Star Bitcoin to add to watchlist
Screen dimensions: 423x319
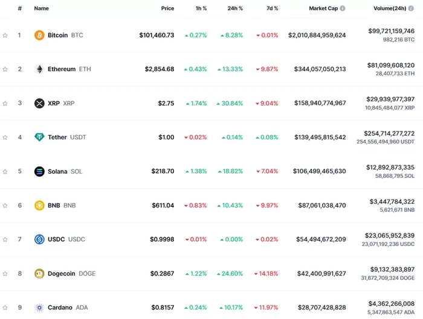pyautogui.click(x=5, y=36)
